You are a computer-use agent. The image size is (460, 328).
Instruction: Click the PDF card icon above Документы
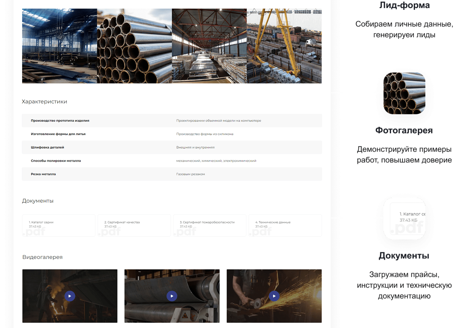click(404, 218)
